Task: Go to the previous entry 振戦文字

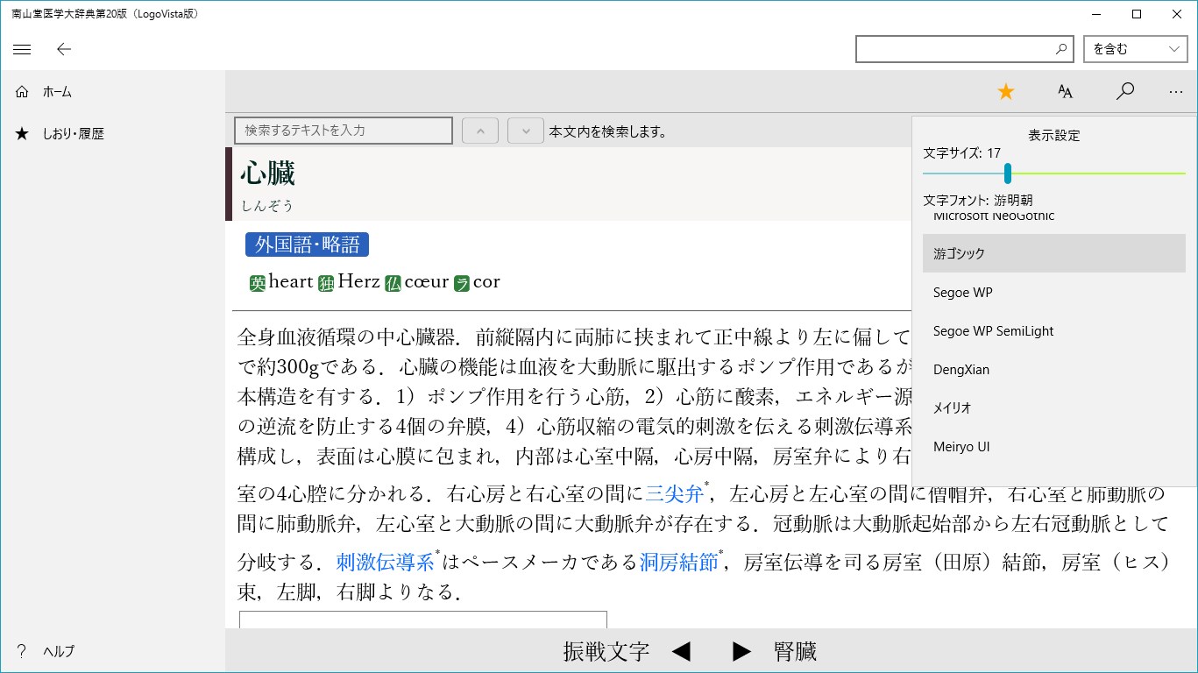Action: click(606, 651)
